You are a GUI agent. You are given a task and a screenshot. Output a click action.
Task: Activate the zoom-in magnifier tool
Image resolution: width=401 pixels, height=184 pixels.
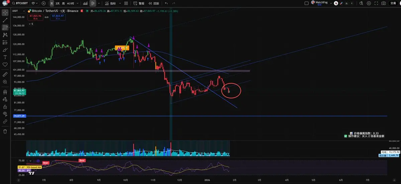coord(5,82)
